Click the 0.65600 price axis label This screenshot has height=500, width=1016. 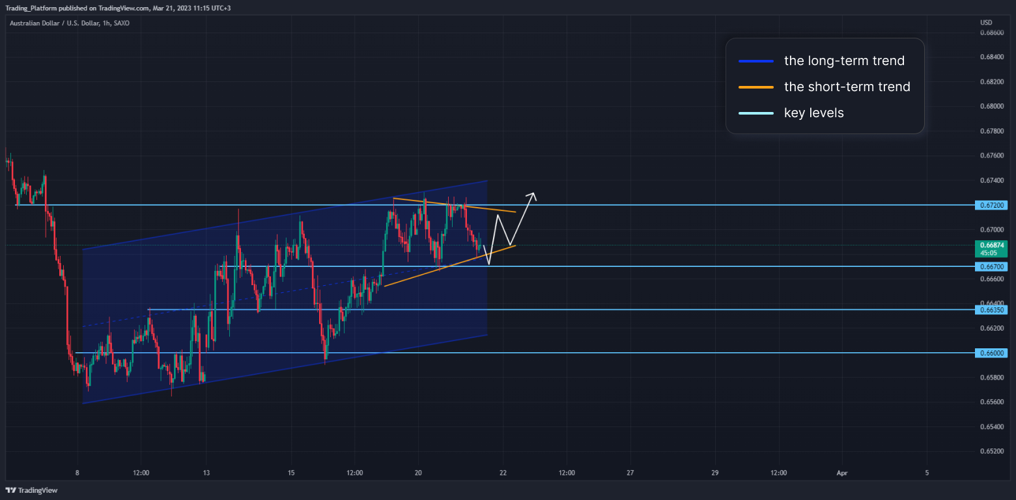pyautogui.click(x=991, y=402)
